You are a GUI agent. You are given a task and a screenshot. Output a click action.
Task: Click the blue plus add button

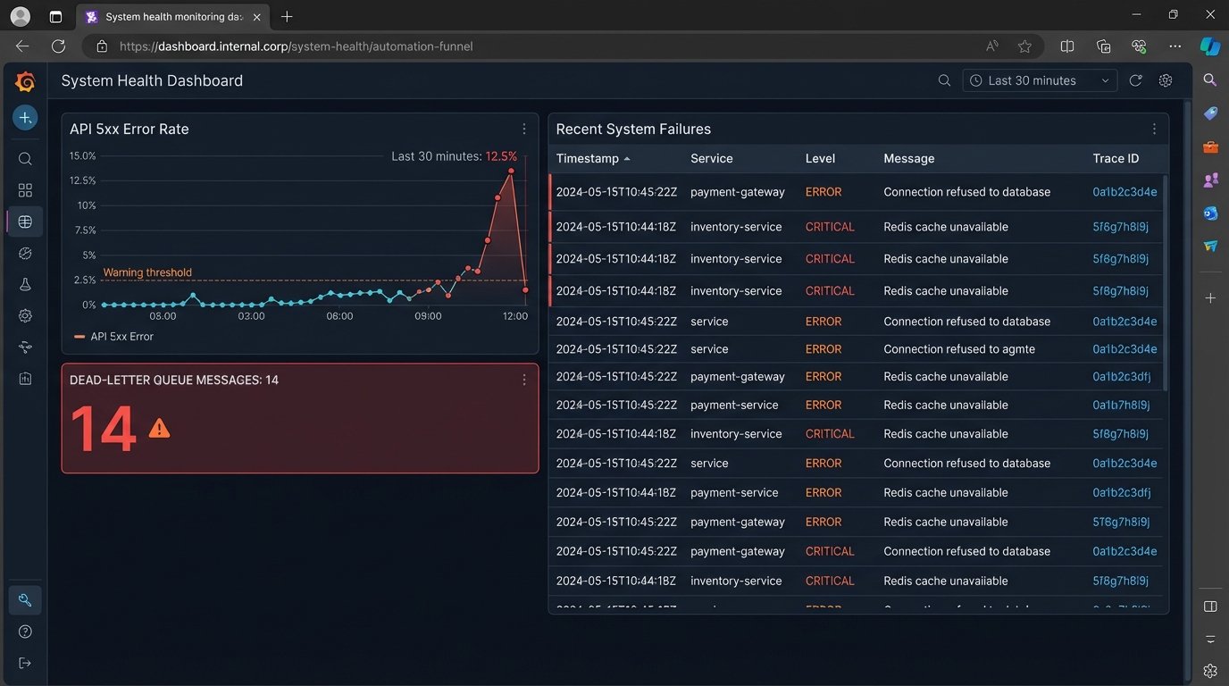point(25,118)
